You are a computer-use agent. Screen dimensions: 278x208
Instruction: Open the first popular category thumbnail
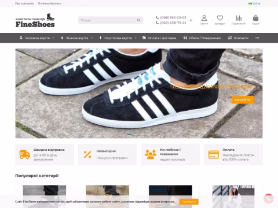click(x=45, y=196)
